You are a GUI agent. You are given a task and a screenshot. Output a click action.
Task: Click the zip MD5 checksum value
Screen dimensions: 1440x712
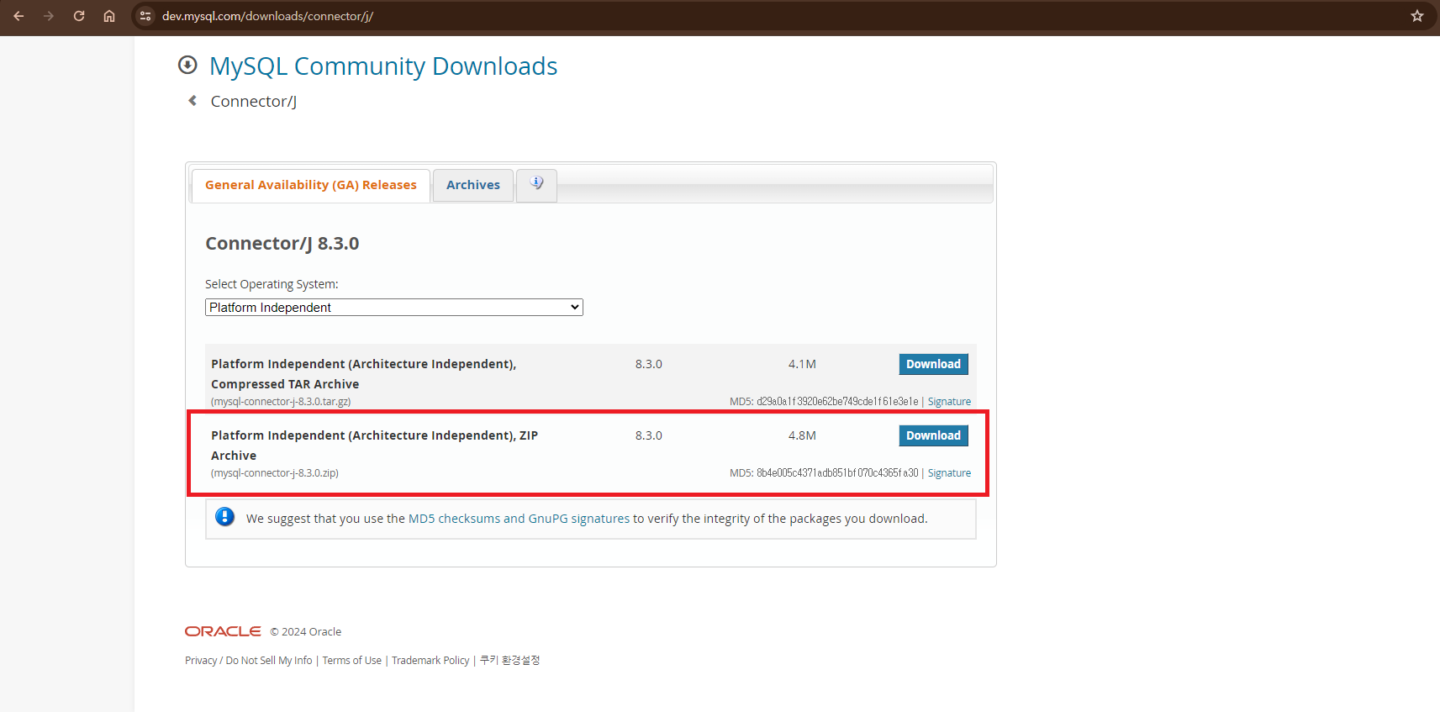[x=837, y=473]
